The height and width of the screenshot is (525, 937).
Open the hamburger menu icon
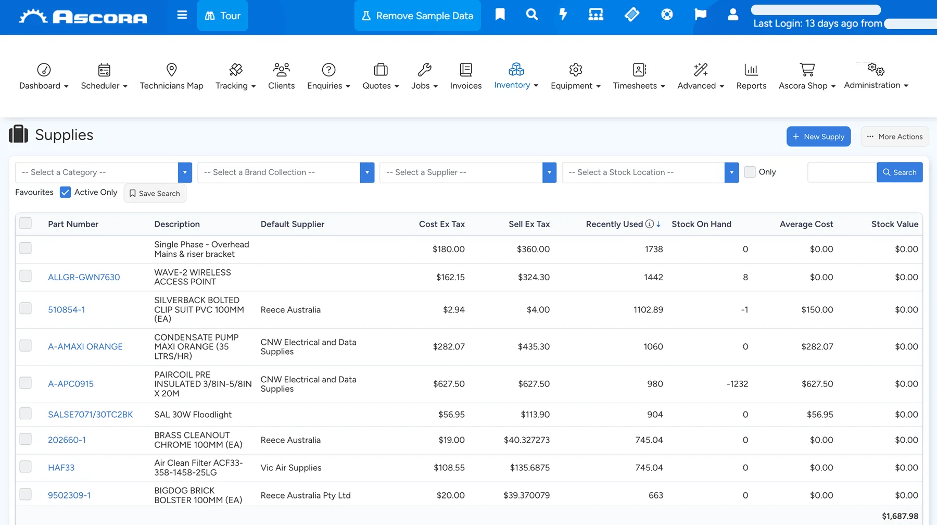(182, 15)
